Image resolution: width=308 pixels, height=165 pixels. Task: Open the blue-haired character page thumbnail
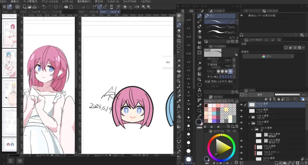coord(10,63)
